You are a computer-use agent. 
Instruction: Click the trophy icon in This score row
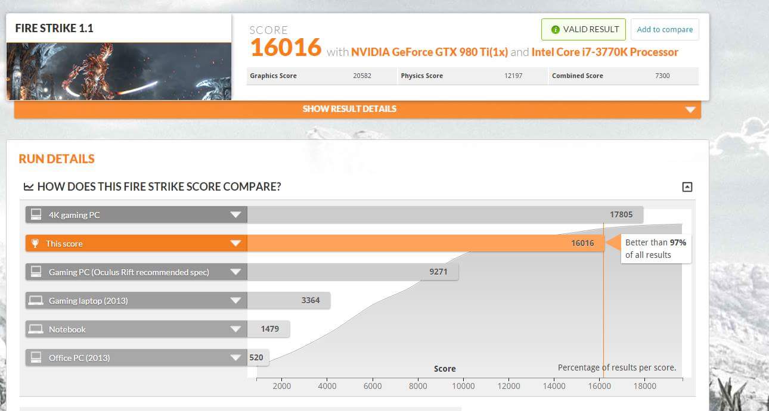(x=35, y=243)
